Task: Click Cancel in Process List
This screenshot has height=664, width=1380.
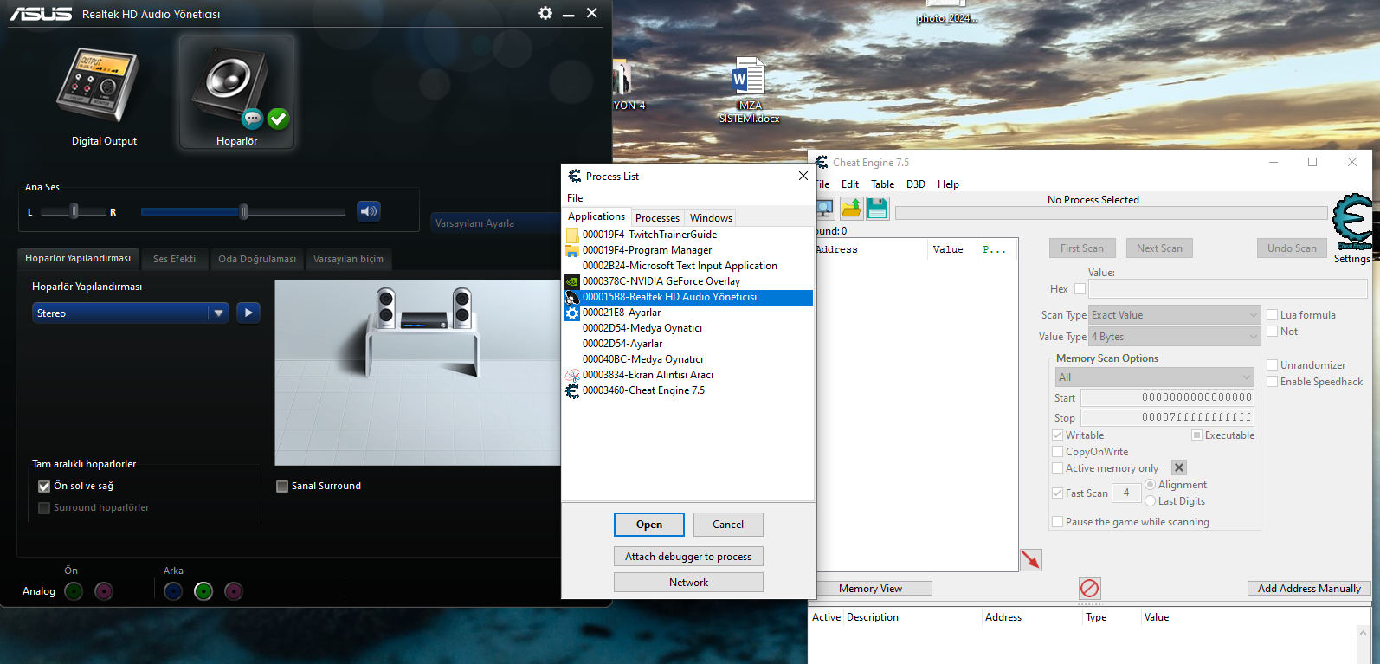Action: [x=728, y=525]
